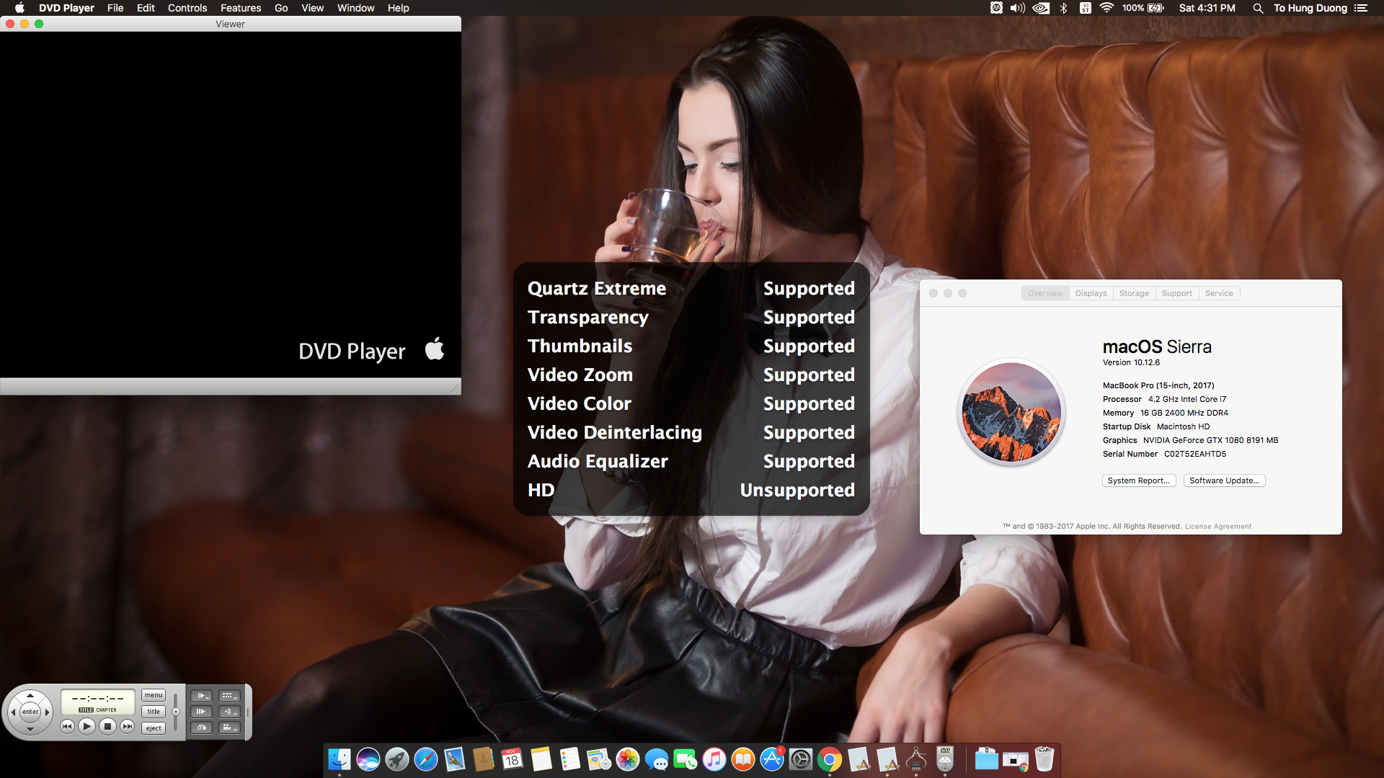This screenshot has width=1384, height=778.
Task: Open System Preferences from the Dock
Action: click(x=801, y=759)
